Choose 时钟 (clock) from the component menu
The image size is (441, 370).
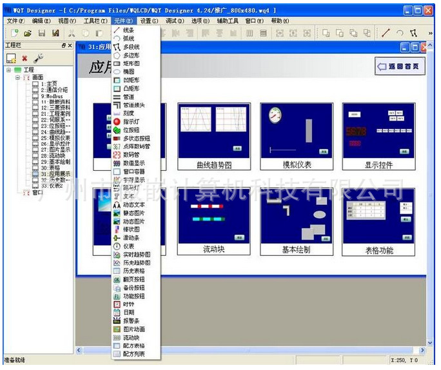(128, 304)
